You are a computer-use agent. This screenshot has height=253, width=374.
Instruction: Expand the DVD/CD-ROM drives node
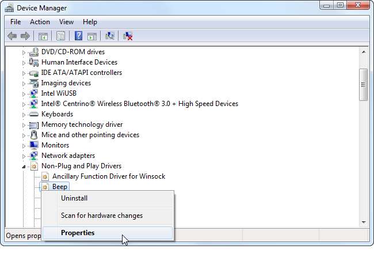point(24,52)
